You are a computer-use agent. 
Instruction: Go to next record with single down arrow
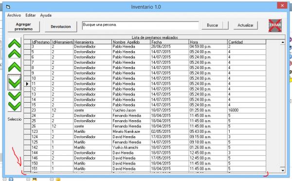(x=14, y=82)
